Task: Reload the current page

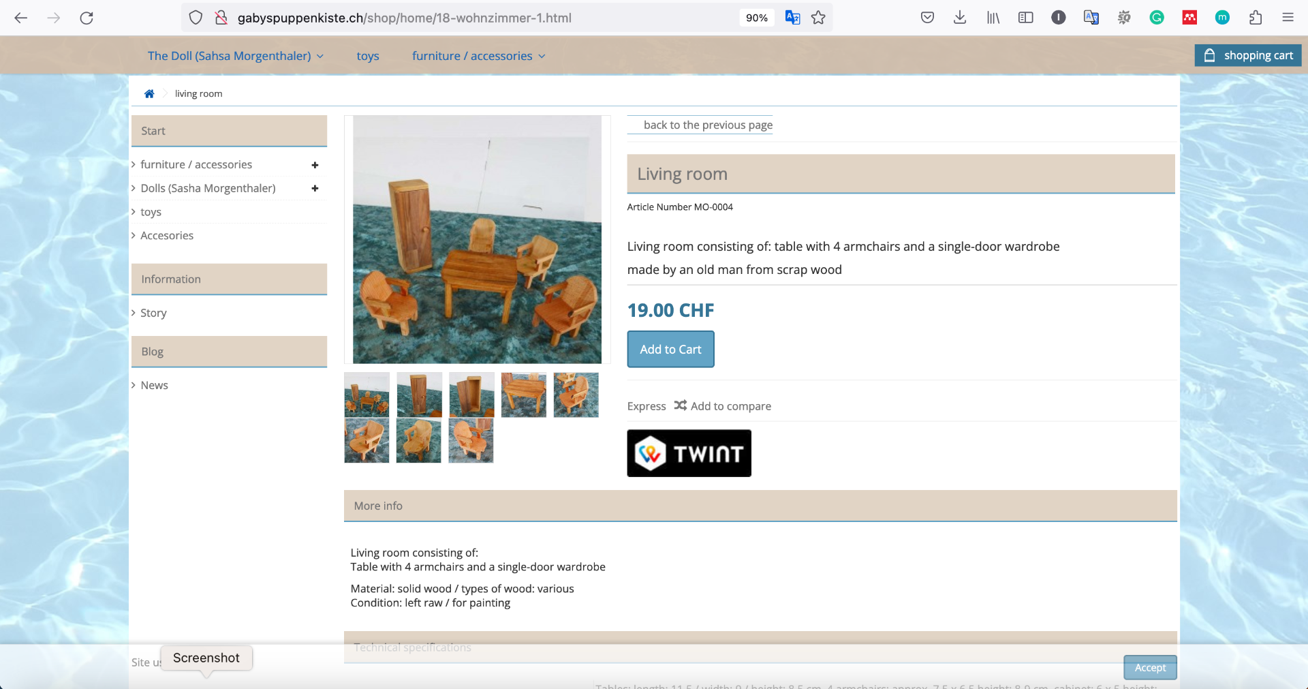Action: [87, 18]
